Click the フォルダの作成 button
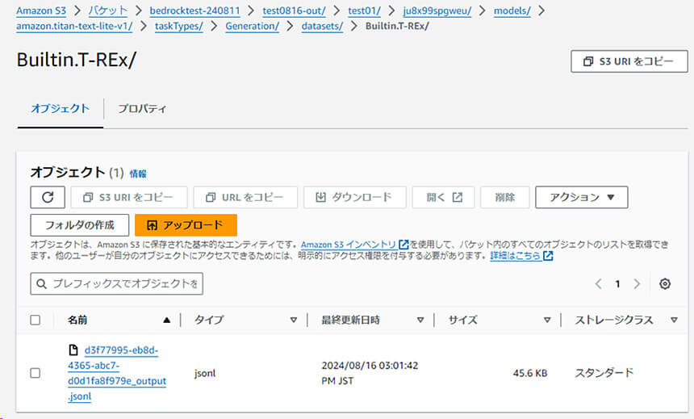This screenshot has width=694, height=419. pyautogui.click(x=80, y=225)
